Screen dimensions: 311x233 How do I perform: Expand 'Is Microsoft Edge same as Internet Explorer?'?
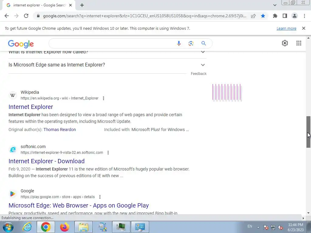point(108,65)
